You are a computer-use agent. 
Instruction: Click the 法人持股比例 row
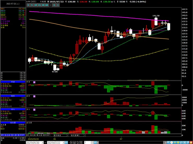pyautogui.click(x=13, y=120)
